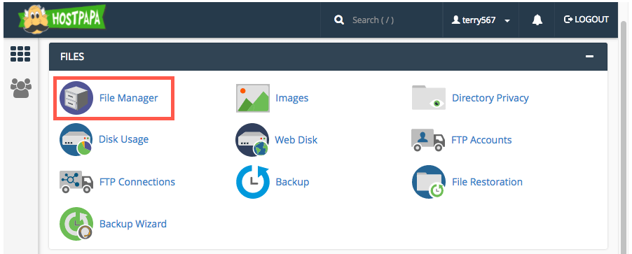Open the green Backup Wizard icon

(76, 224)
